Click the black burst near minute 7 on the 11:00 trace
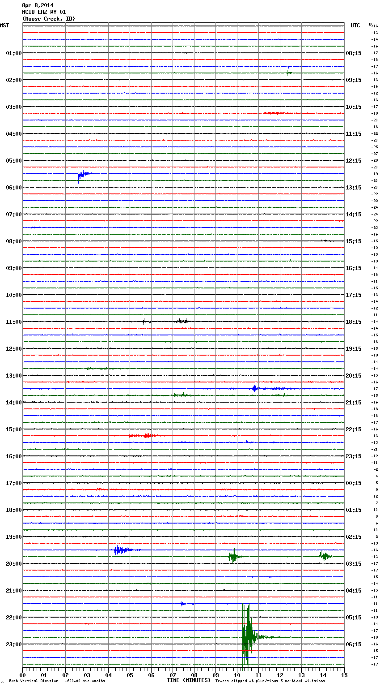 point(182,321)
